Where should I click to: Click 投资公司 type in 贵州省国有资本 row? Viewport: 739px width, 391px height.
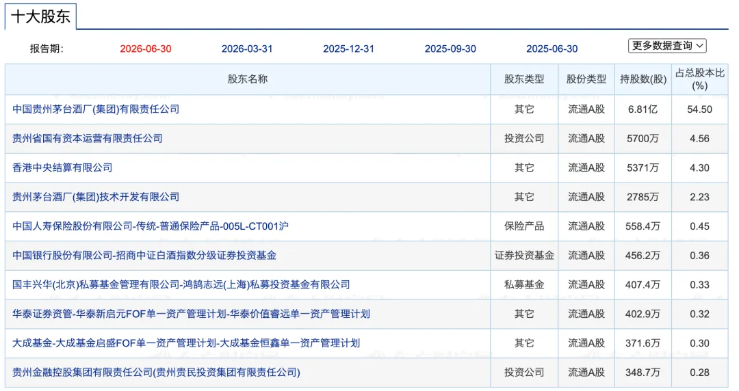point(524,139)
